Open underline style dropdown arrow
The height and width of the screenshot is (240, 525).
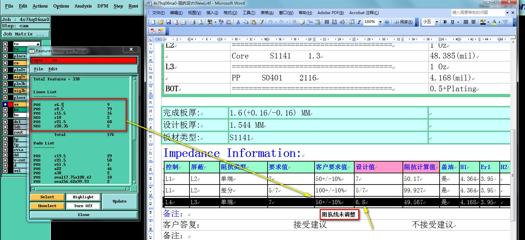pos(458,22)
